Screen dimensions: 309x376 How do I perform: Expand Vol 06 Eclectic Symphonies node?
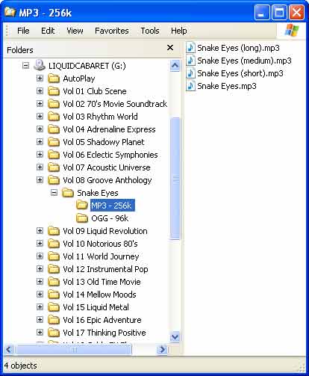click(x=40, y=155)
